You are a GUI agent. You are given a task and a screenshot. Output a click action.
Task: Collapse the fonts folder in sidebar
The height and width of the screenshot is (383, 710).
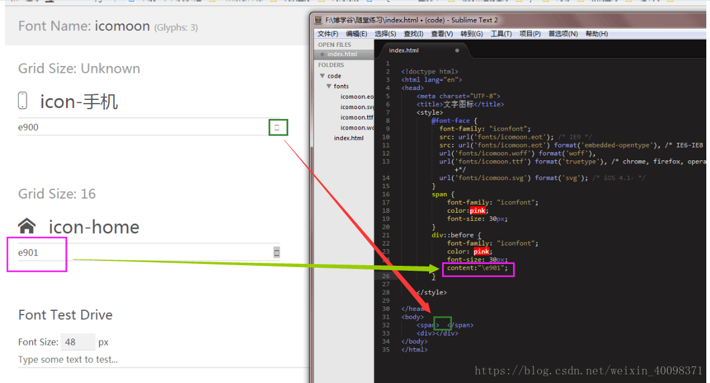[x=328, y=86]
